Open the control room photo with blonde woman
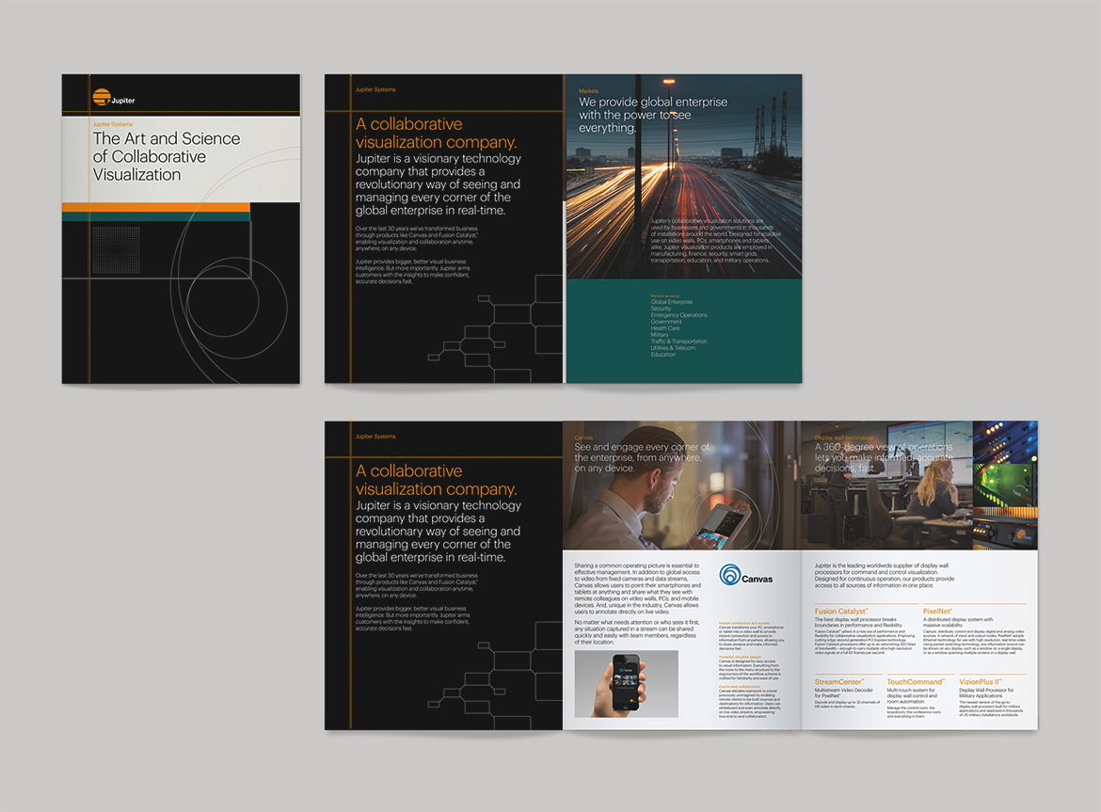 pos(886,486)
